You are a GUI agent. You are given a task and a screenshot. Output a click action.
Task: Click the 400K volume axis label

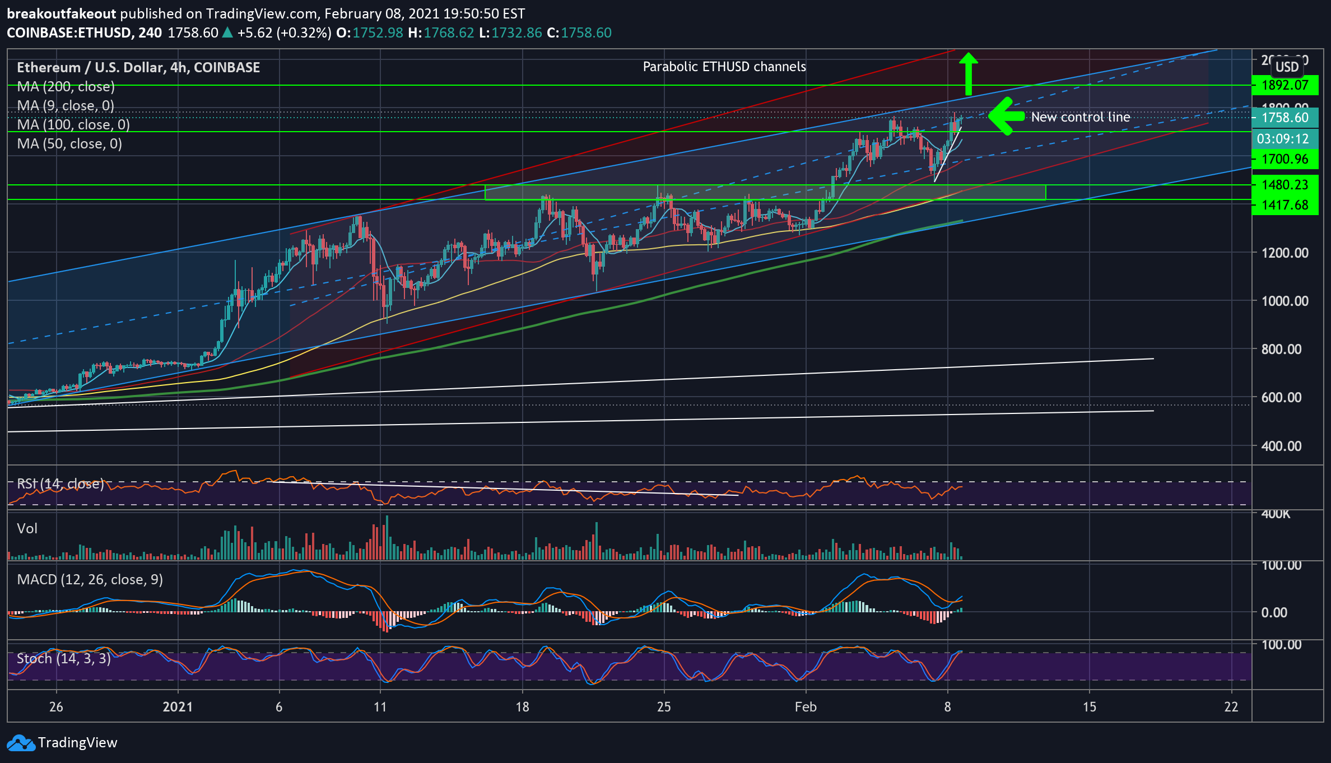(1276, 514)
